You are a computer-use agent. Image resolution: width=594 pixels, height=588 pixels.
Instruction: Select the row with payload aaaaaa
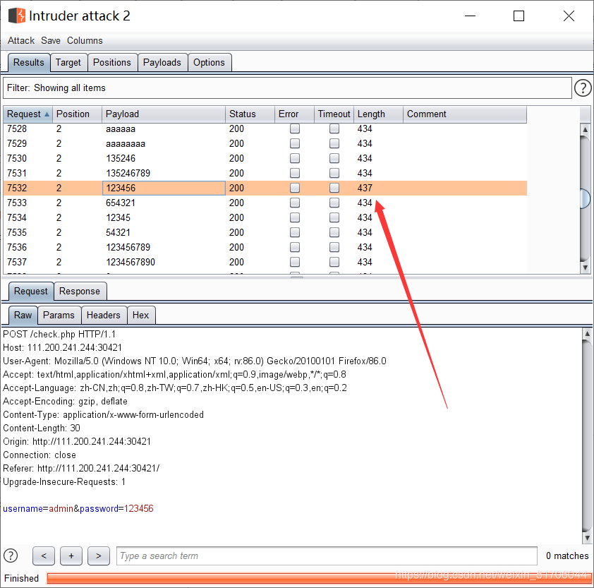(x=265, y=129)
